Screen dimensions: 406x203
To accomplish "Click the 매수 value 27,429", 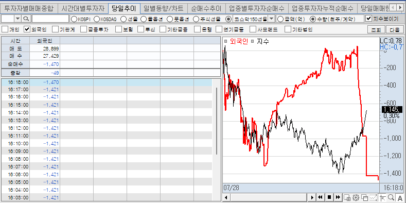I will click(x=51, y=56).
